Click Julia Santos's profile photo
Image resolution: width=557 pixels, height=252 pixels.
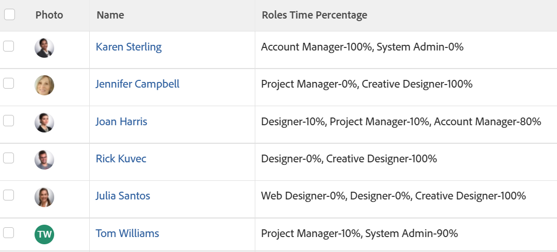tap(44, 197)
